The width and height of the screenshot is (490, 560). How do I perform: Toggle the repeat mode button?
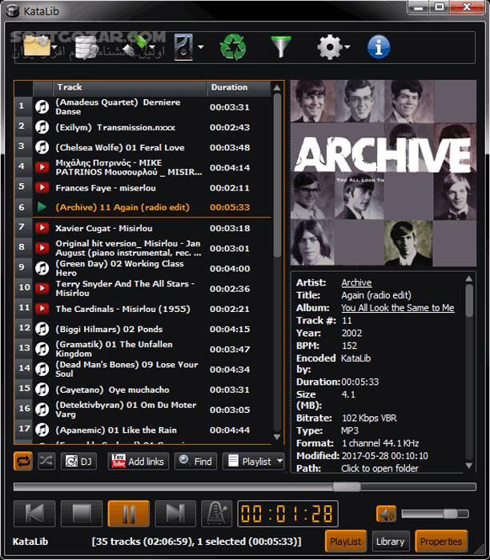tap(24, 461)
